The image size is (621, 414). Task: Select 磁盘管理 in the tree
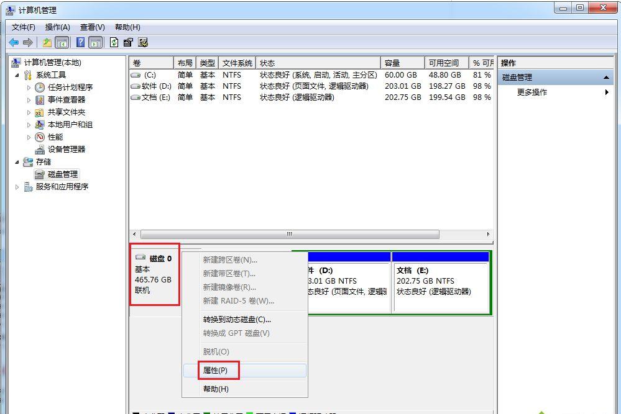63,174
